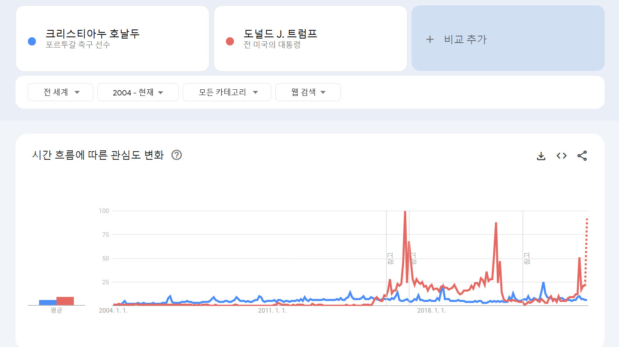Download the interest over time chart data
619x347 pixels.
(x=541, y=156)
